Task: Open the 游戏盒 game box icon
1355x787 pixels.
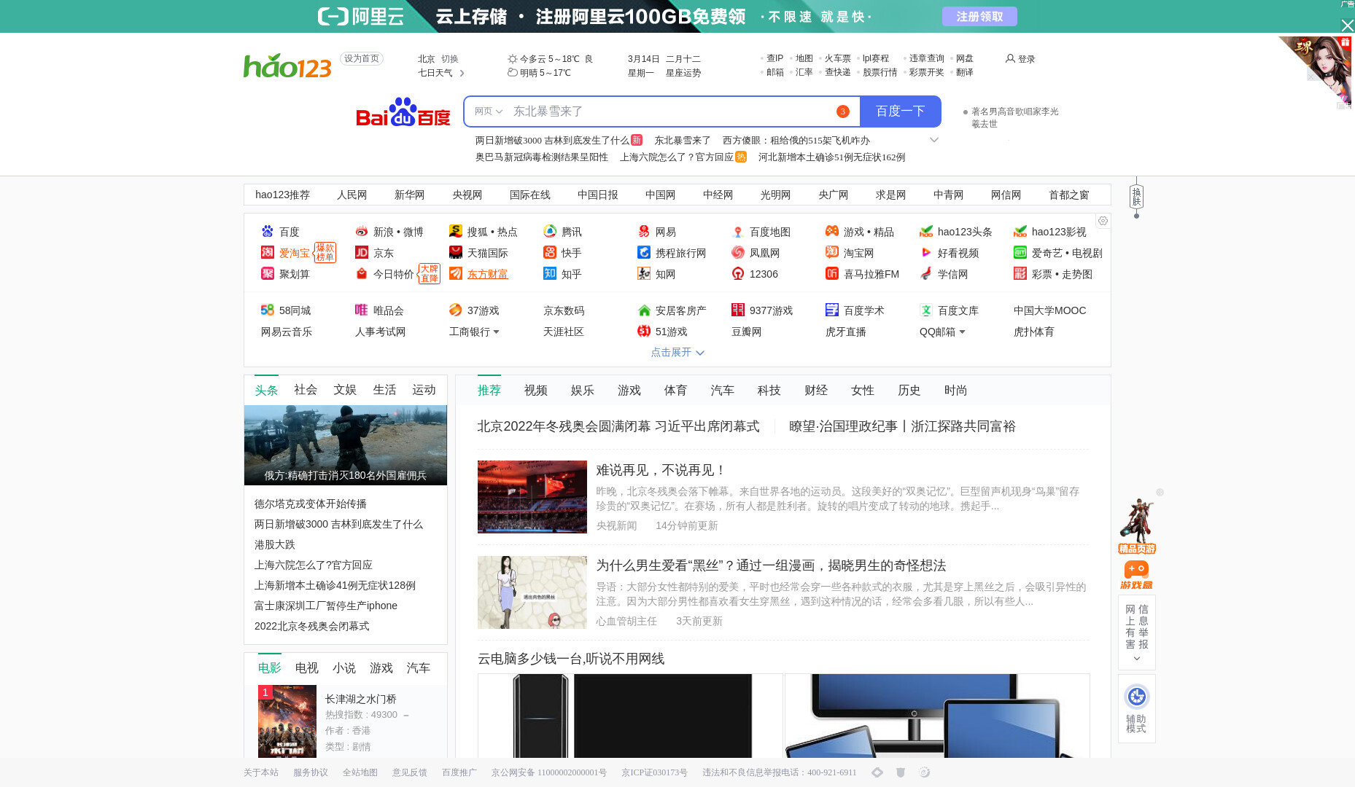Action: 1136,575
